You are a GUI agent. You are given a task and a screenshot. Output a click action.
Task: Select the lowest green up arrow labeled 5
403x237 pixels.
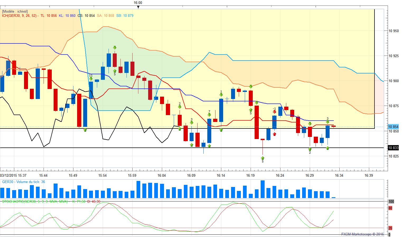click(x=263, y=158)
